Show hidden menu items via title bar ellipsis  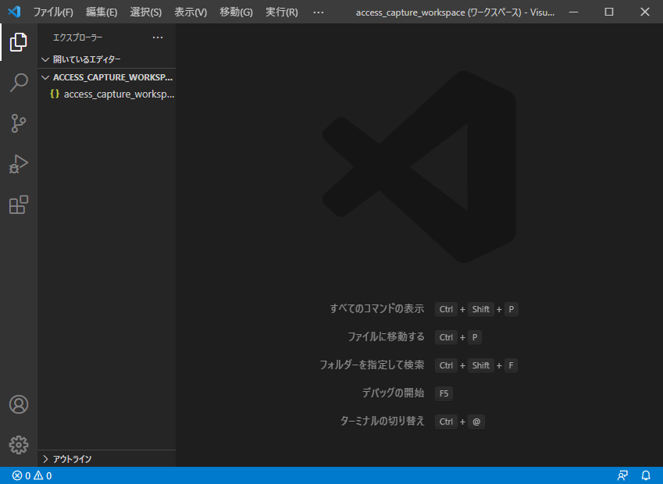pos(319,12)
